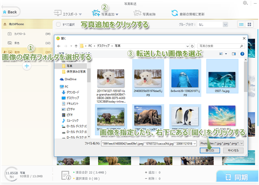
Task: Click PC in the address path
Action: 90,46
